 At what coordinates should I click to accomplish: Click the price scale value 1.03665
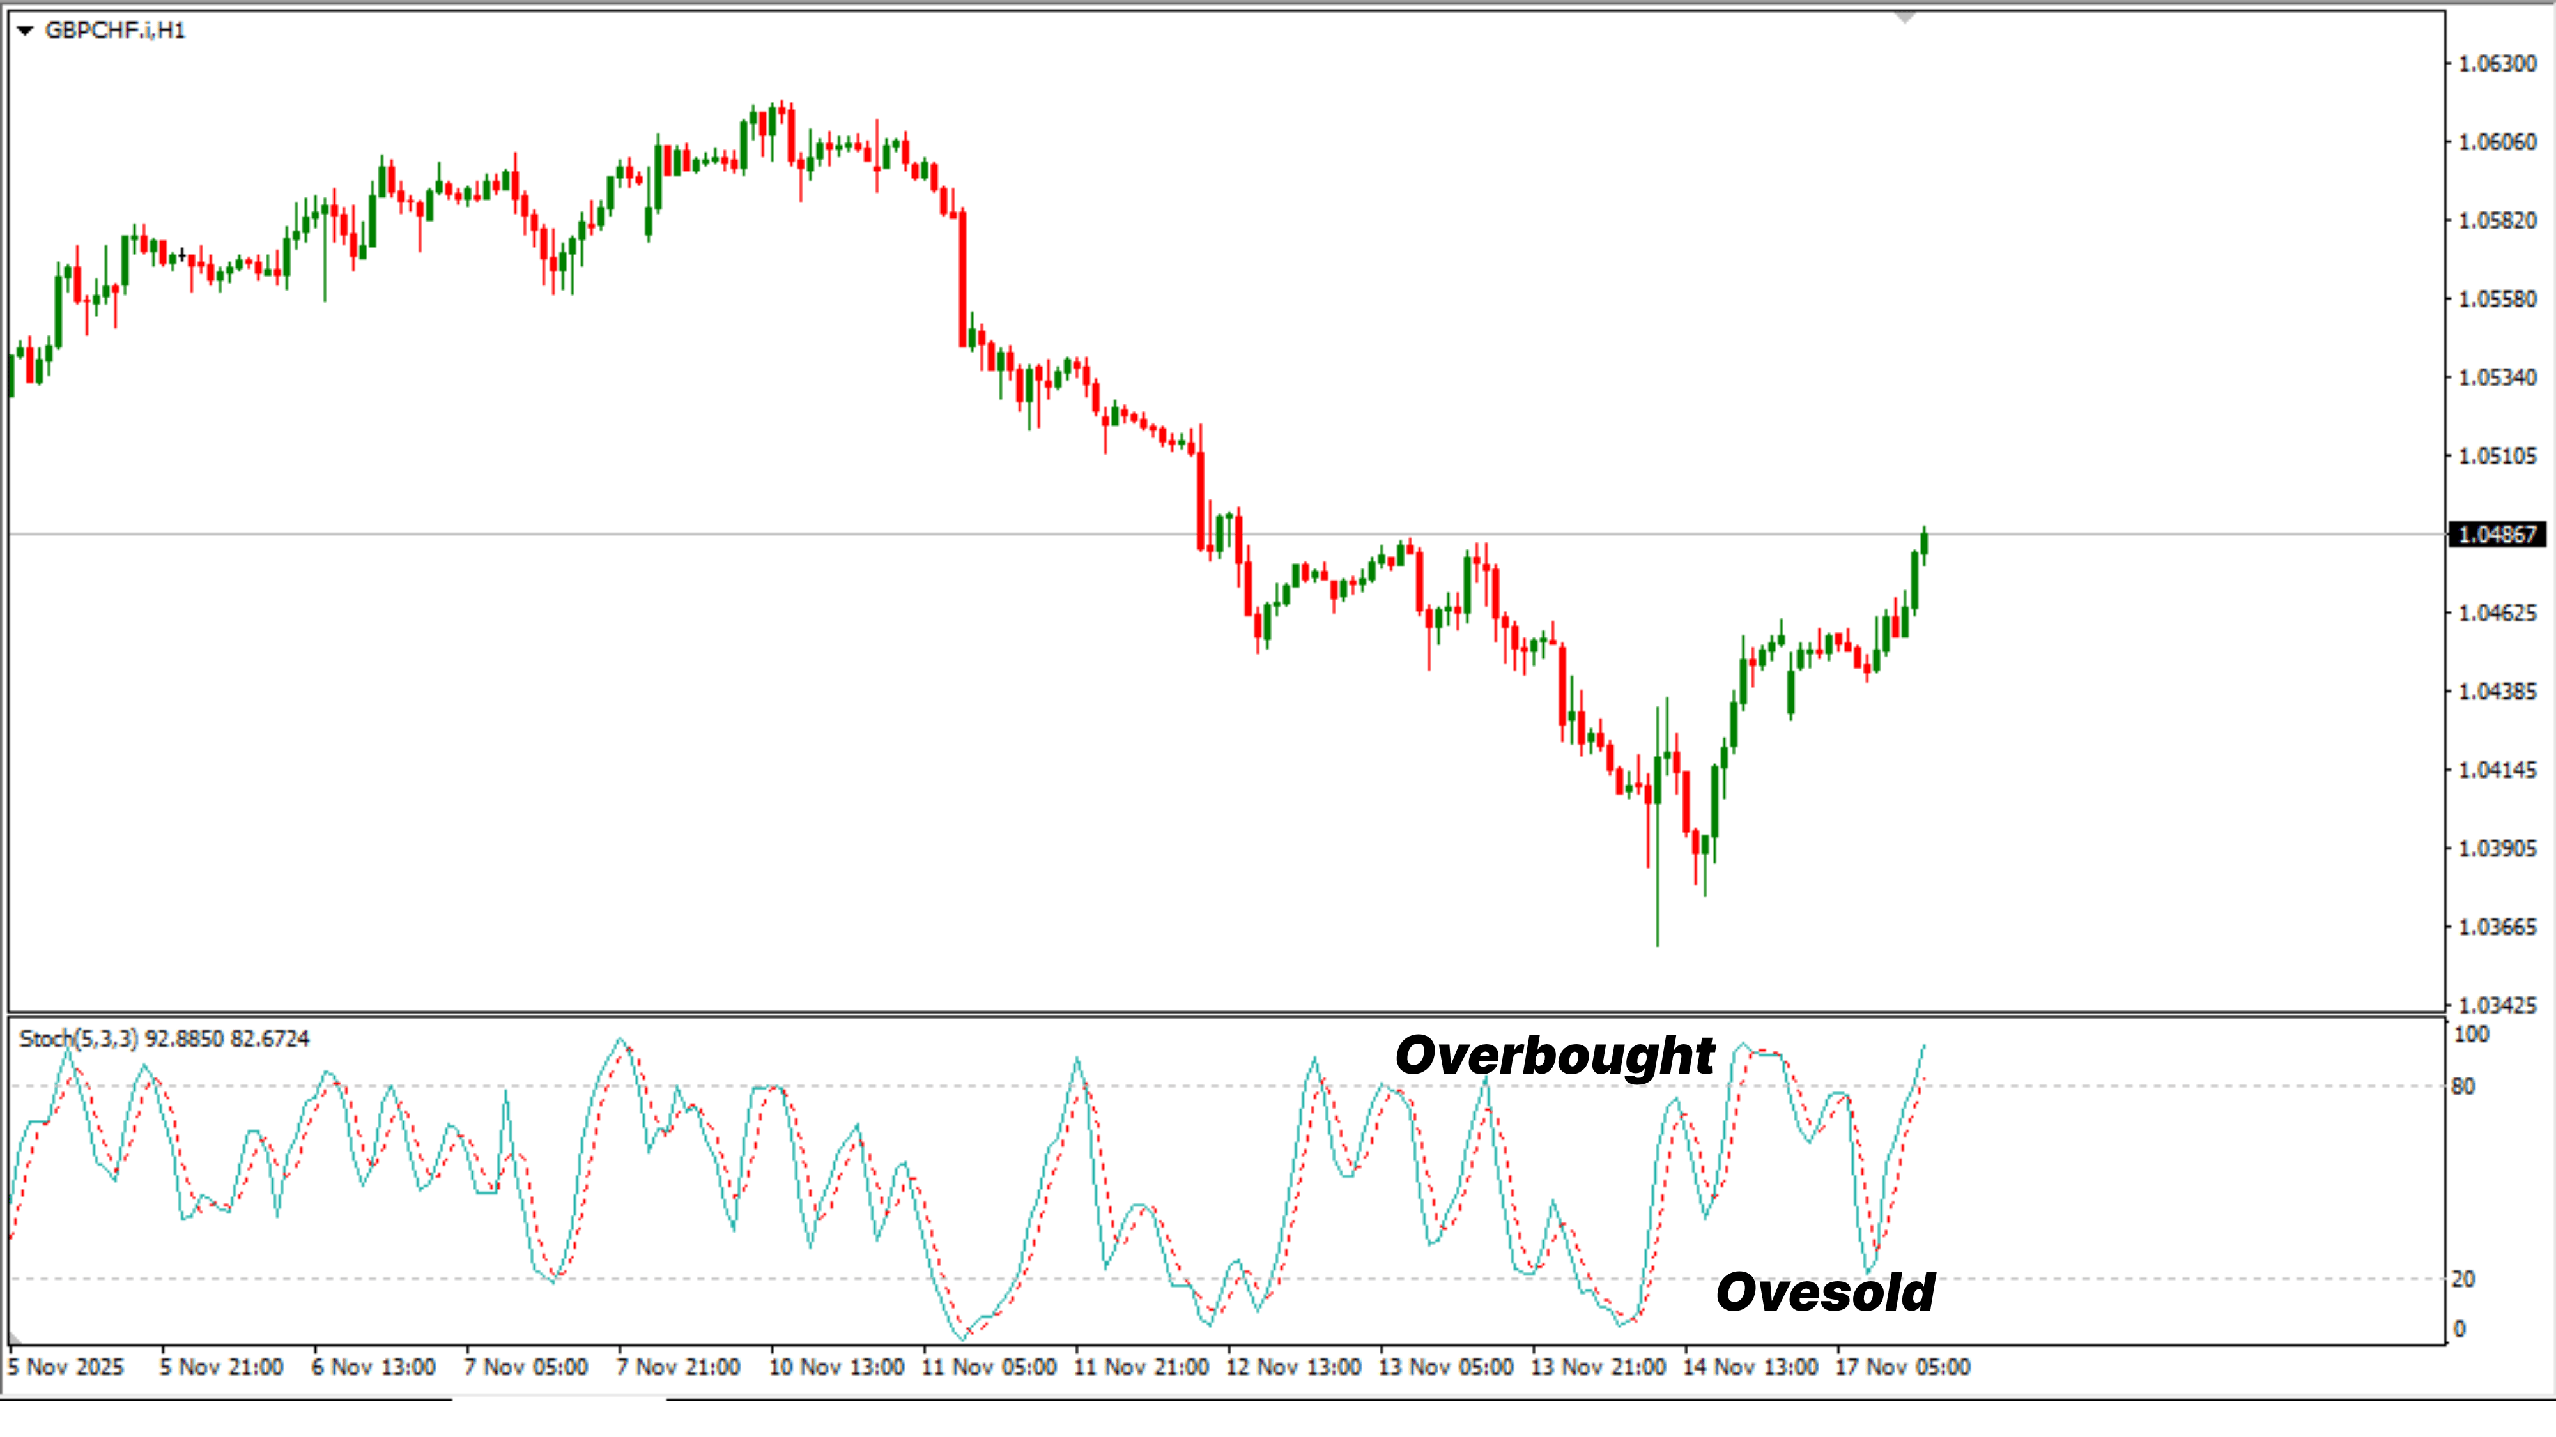click(2497, 926)
